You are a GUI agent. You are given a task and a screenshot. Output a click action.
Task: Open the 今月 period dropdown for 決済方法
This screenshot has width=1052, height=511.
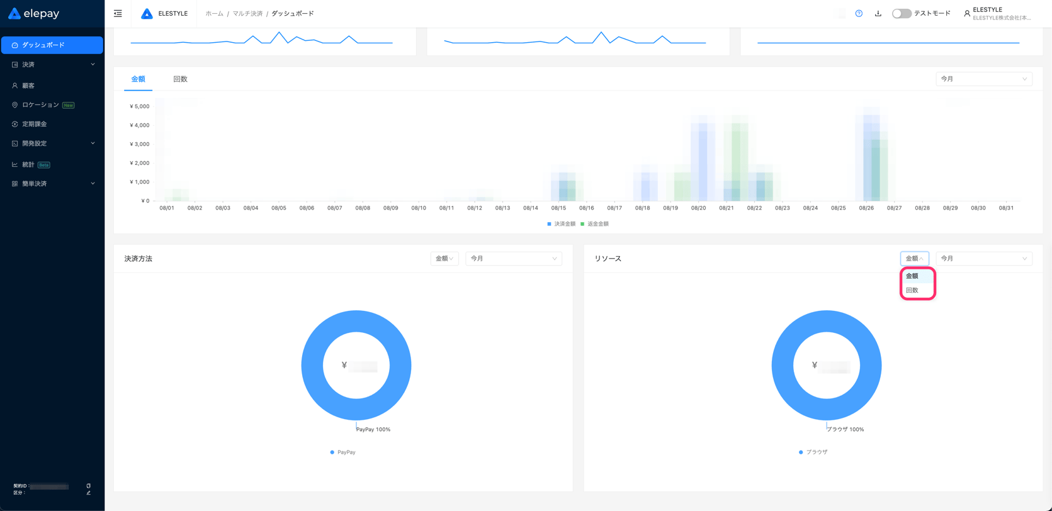(513, 259)
